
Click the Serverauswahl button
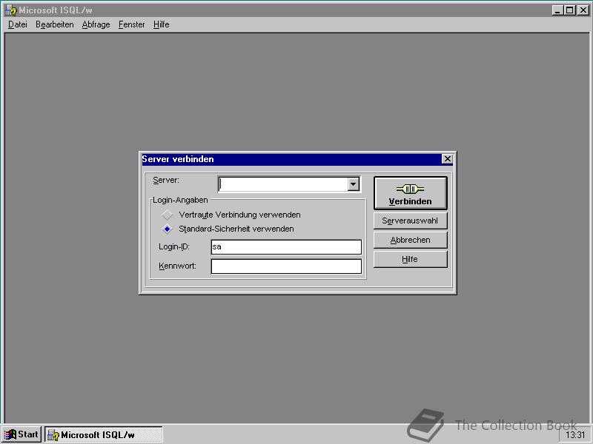click(x=411, y=221)
